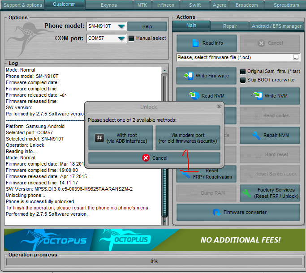Open the Phone model dropdown
This screenshot has height=273, width=306.
click(x=121, y=26)
